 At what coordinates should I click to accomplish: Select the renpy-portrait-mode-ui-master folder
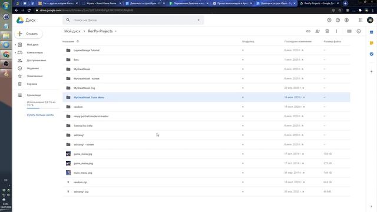206,116
